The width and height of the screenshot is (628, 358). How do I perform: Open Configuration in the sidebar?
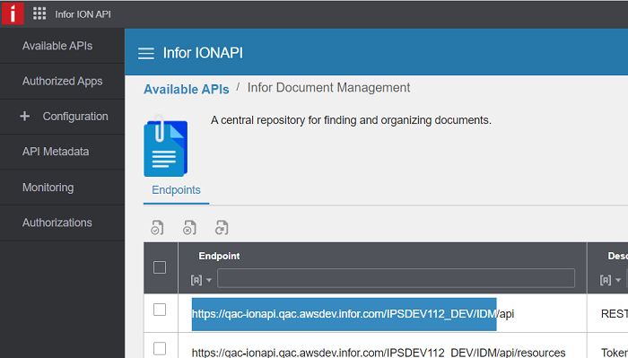[x=62, y=117]
